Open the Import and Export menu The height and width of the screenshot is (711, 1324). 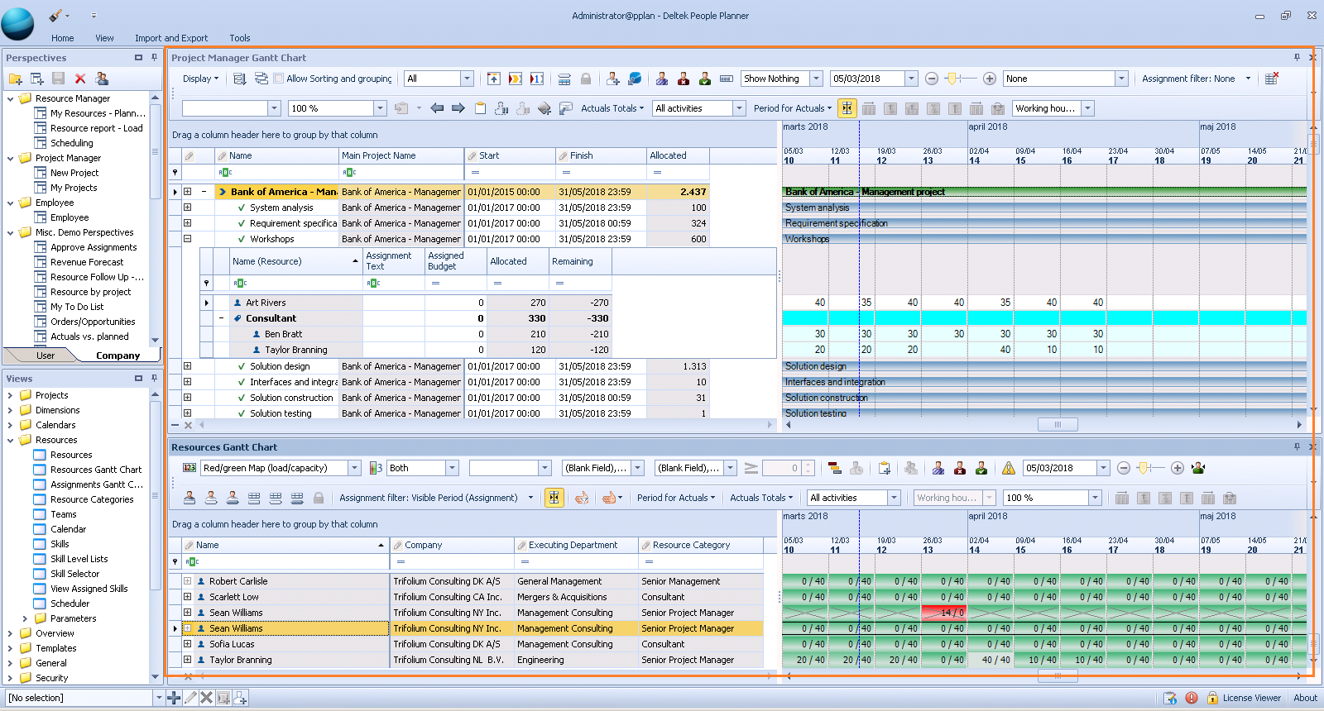click(171, 38)
